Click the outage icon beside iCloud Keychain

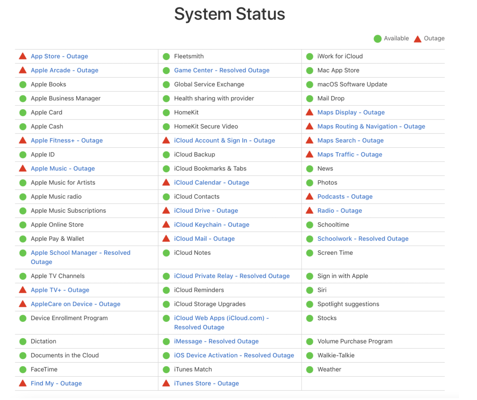(166, 224)
